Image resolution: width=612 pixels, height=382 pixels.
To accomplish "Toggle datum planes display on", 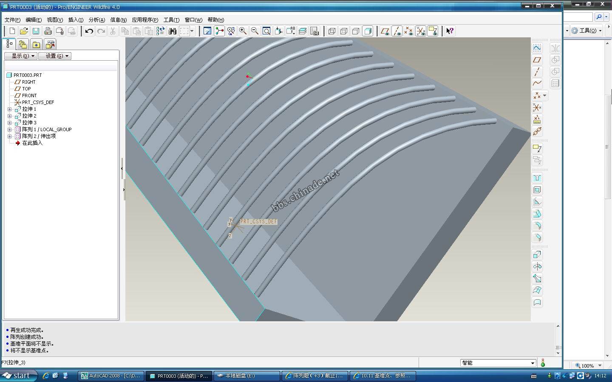I will click(385, 31).
